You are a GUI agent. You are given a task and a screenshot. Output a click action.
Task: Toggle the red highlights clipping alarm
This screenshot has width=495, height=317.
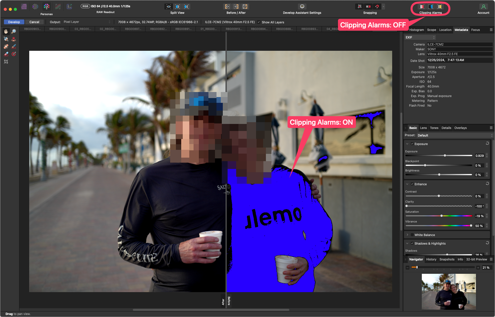point(422,7)
